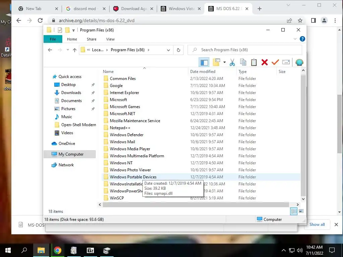Select the Common Files folder

pos(123,78)
